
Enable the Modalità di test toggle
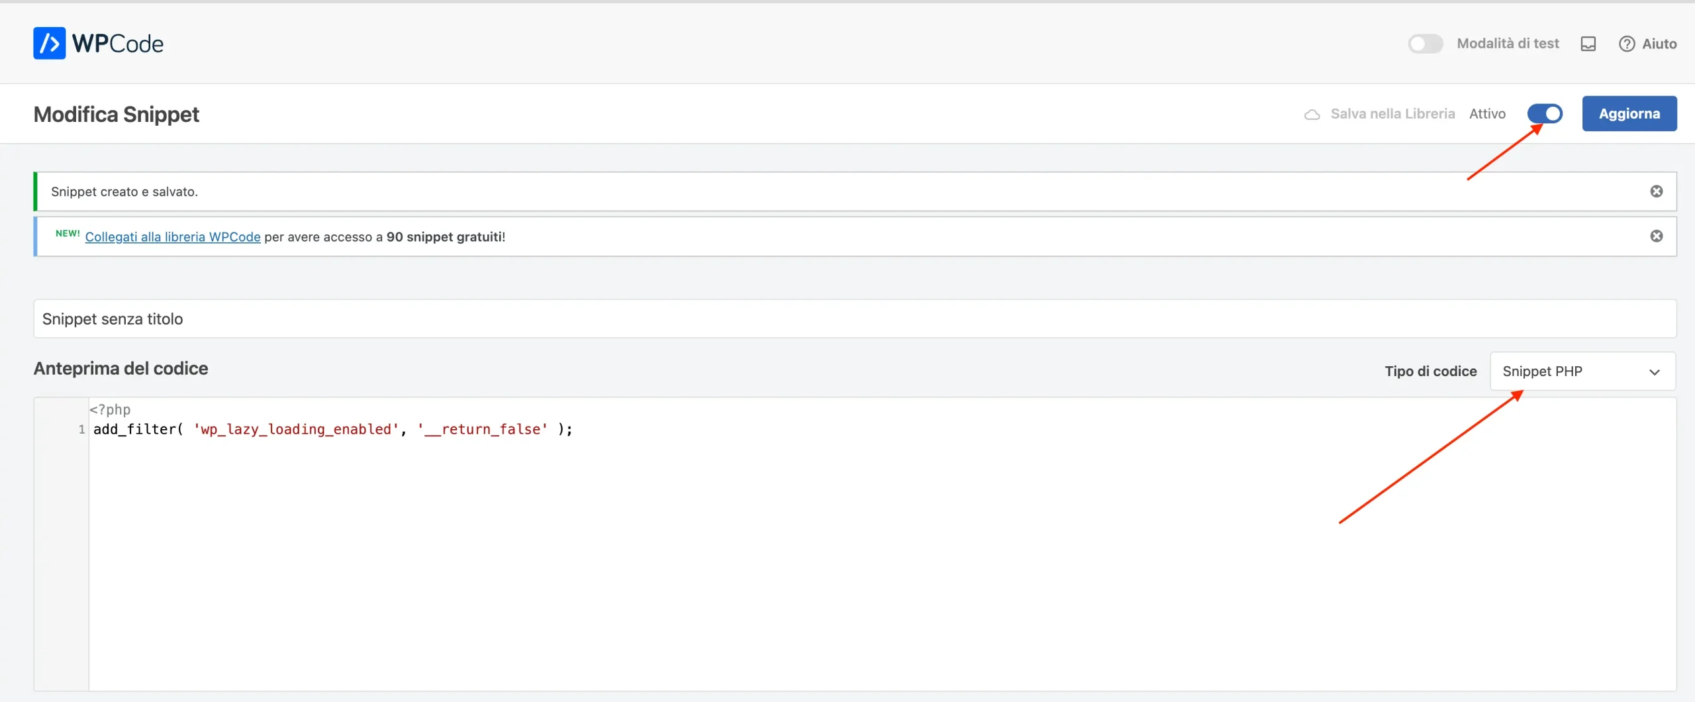1425,42
